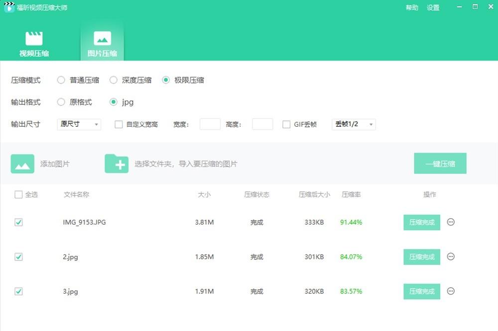Click the 图片压缩 picture icon
This screenshot has height=331, width=498.
(x=102, y=39)
